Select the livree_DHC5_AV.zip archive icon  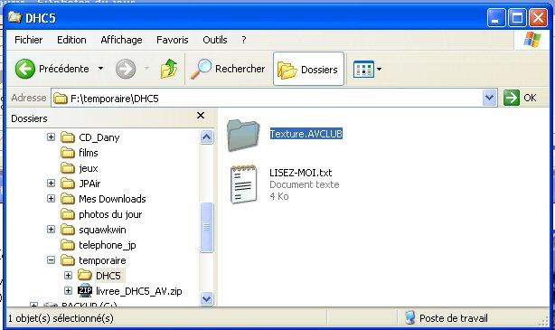(85, 290)
